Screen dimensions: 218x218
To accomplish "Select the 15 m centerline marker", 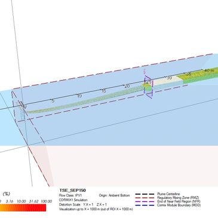I will [103, 91].
